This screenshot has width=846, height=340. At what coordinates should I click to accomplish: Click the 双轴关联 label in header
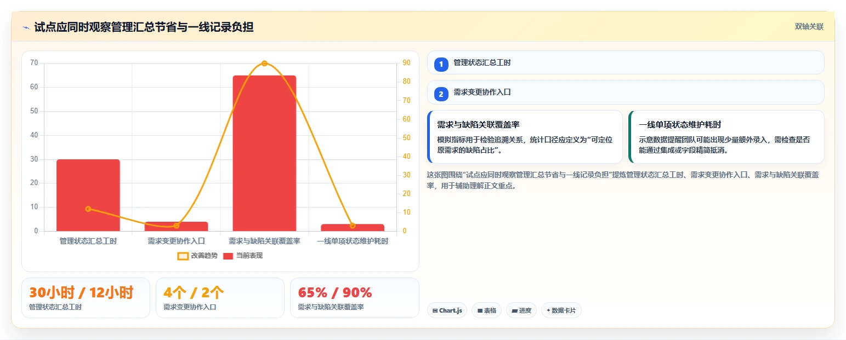coord(809,27)
